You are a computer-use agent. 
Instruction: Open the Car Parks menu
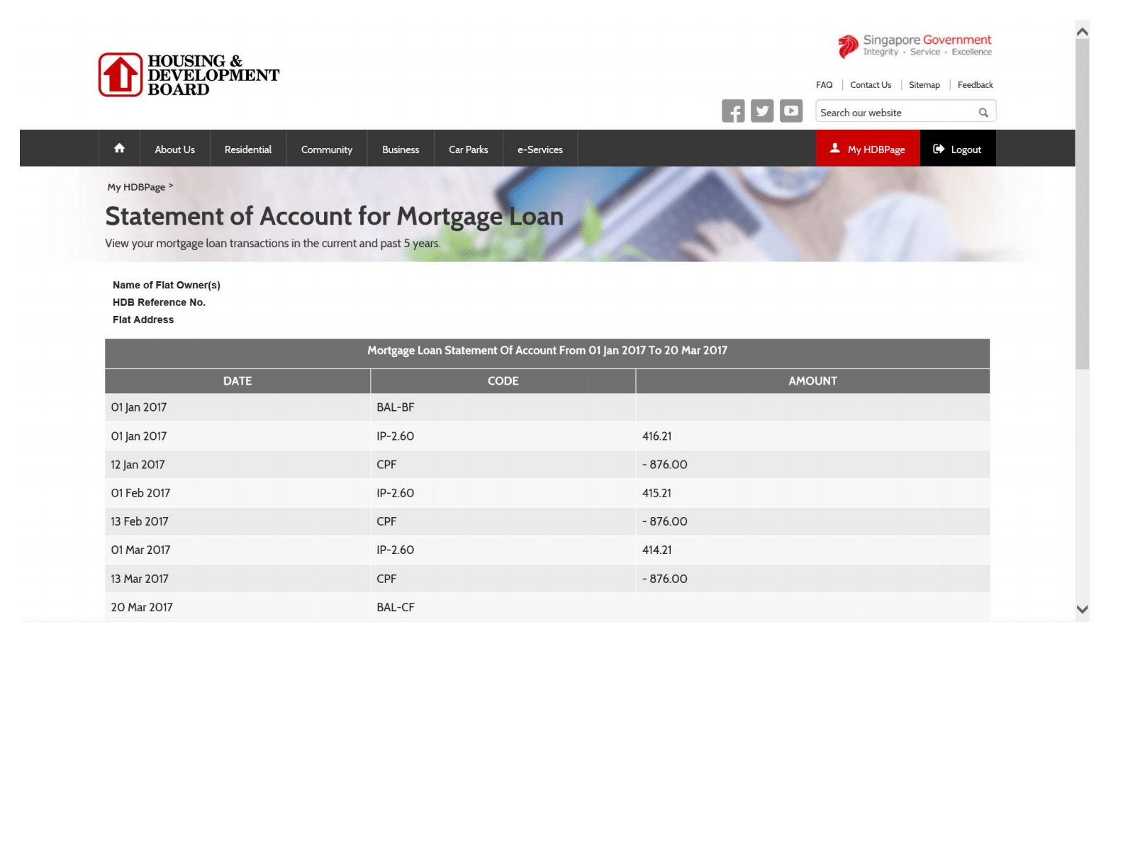coord(469,149)
